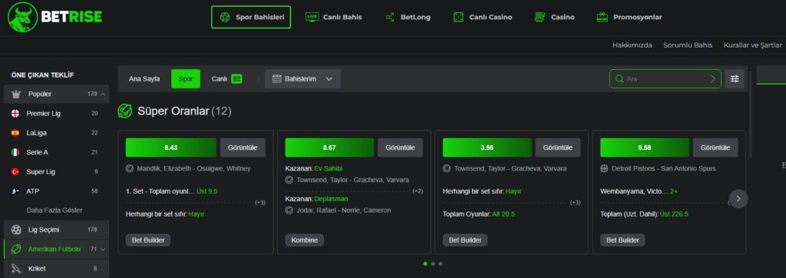Click the Casino slot machine icon

[x=540, y=17]
